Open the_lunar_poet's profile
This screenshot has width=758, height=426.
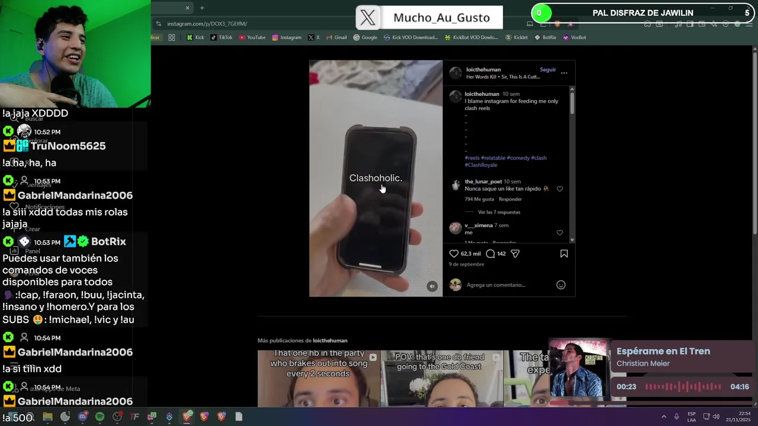coord(483,182)
